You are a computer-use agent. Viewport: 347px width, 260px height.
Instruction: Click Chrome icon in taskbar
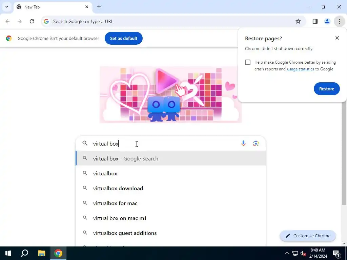coord(58,253)
